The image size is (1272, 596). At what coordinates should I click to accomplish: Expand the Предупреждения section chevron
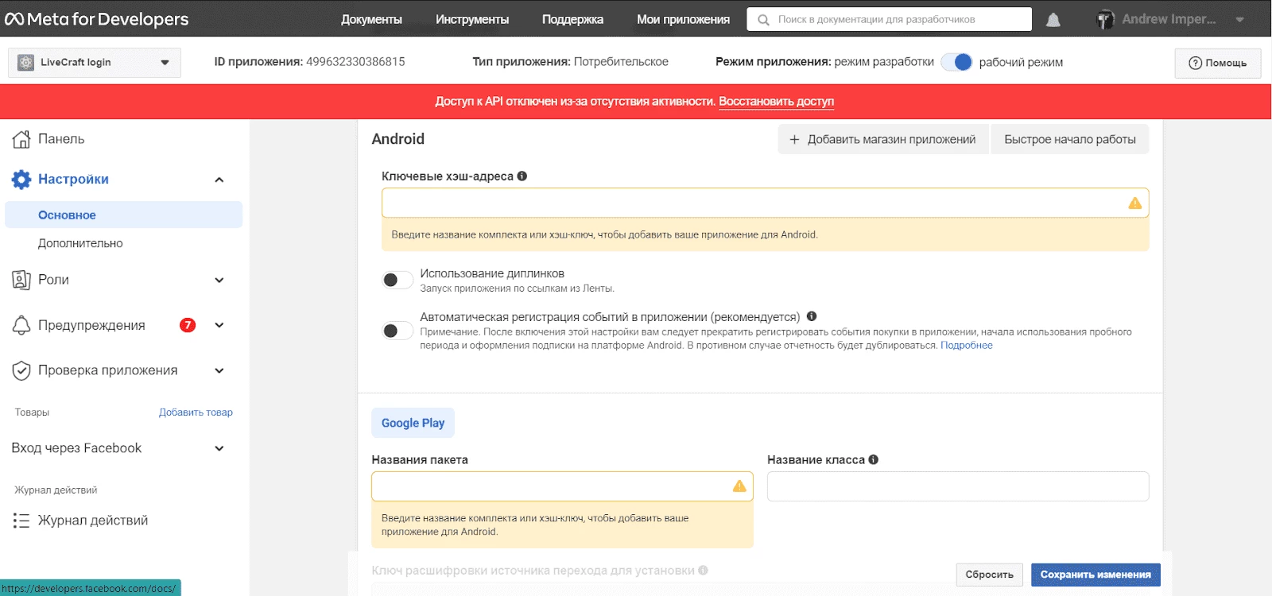[219, 325]
